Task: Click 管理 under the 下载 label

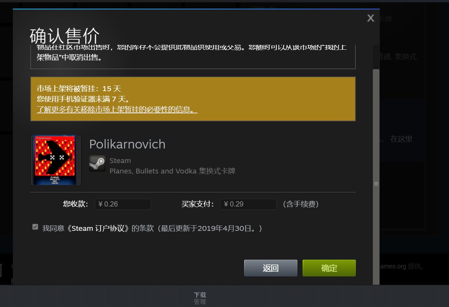Action: coord(200,302)
